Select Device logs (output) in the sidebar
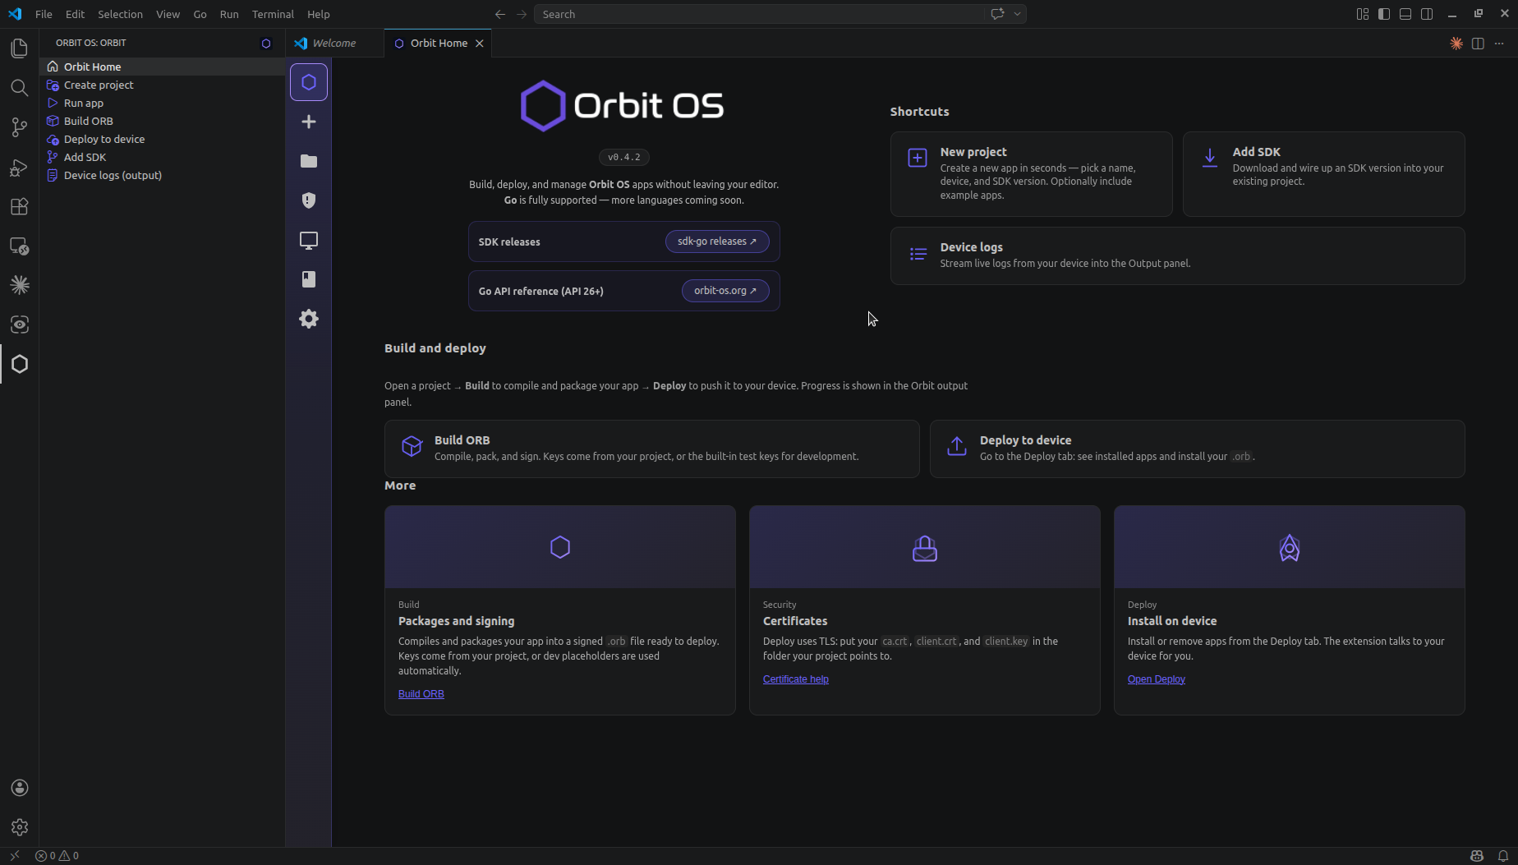This screenshot has height=865, width=1518. point(162,175)
